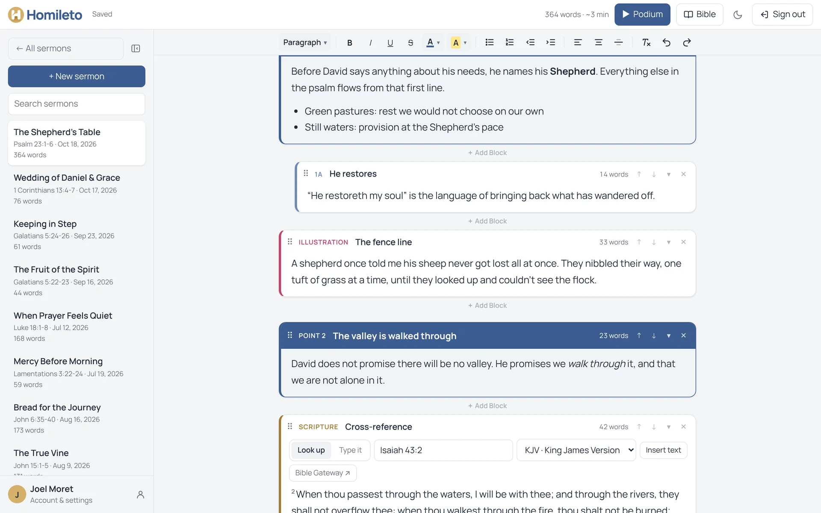
Task: Apply italic formatting
Action: (x=370, y=42)
